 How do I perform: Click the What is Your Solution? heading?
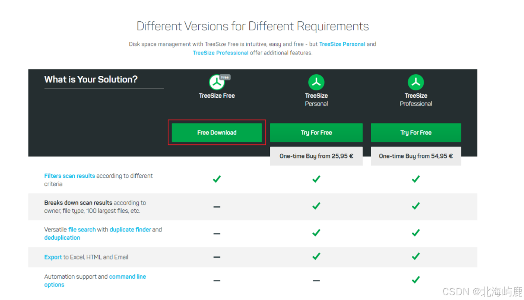click(x=91, y=79)
